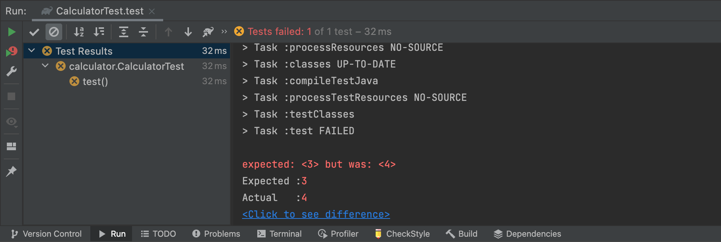The height and width of the screenshot is (242, 721).
Task: Click the 'Click to see difference' link
Action: tap(316, 214)
